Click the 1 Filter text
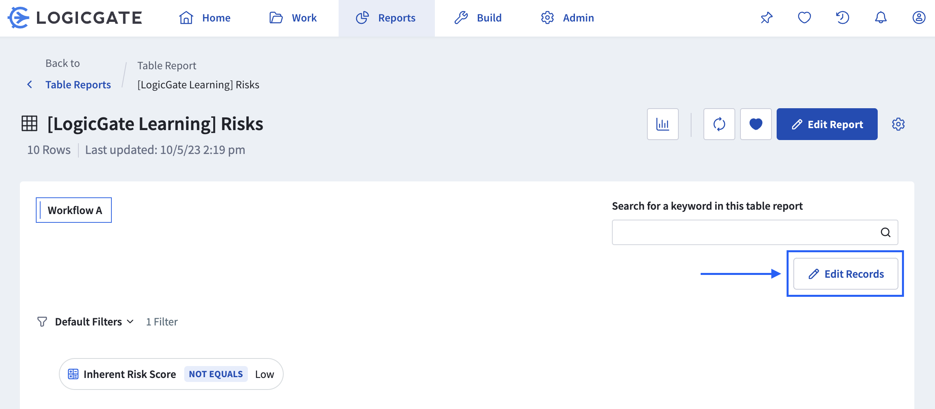This screenshot has height=409, width=935. click(x=162, y=321)
